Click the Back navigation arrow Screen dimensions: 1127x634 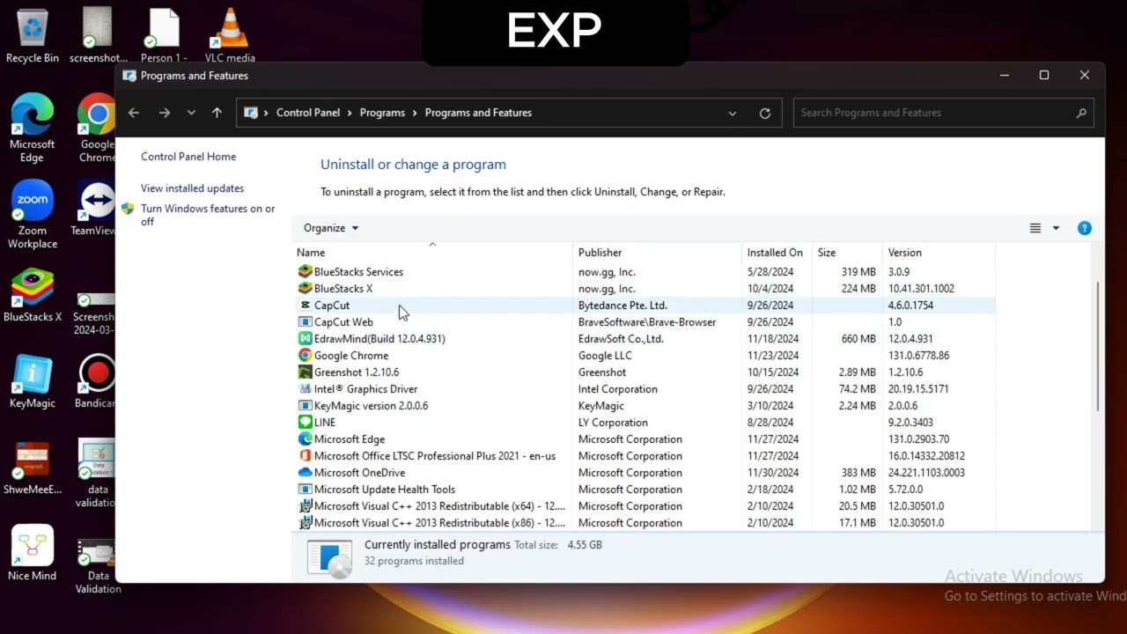(134, 113)
